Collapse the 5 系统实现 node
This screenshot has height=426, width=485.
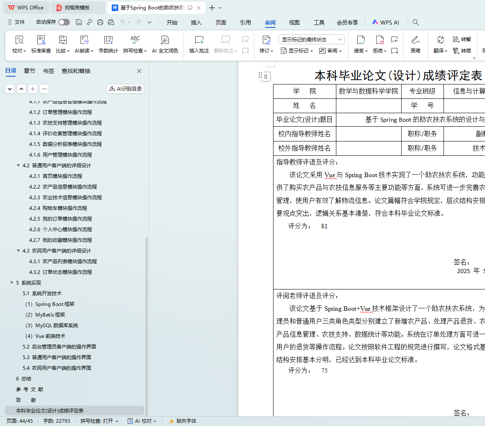tap(12, 282)
